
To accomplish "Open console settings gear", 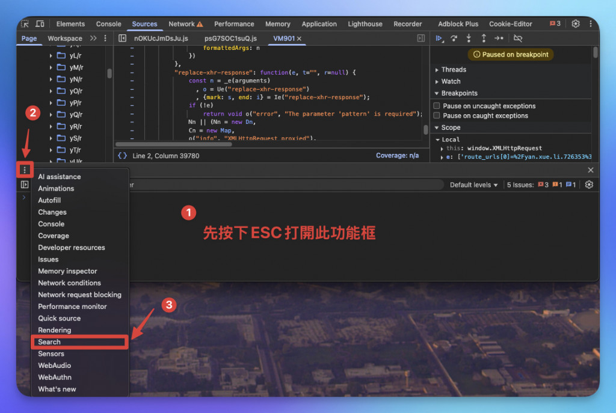I will (x=589, y=185).
